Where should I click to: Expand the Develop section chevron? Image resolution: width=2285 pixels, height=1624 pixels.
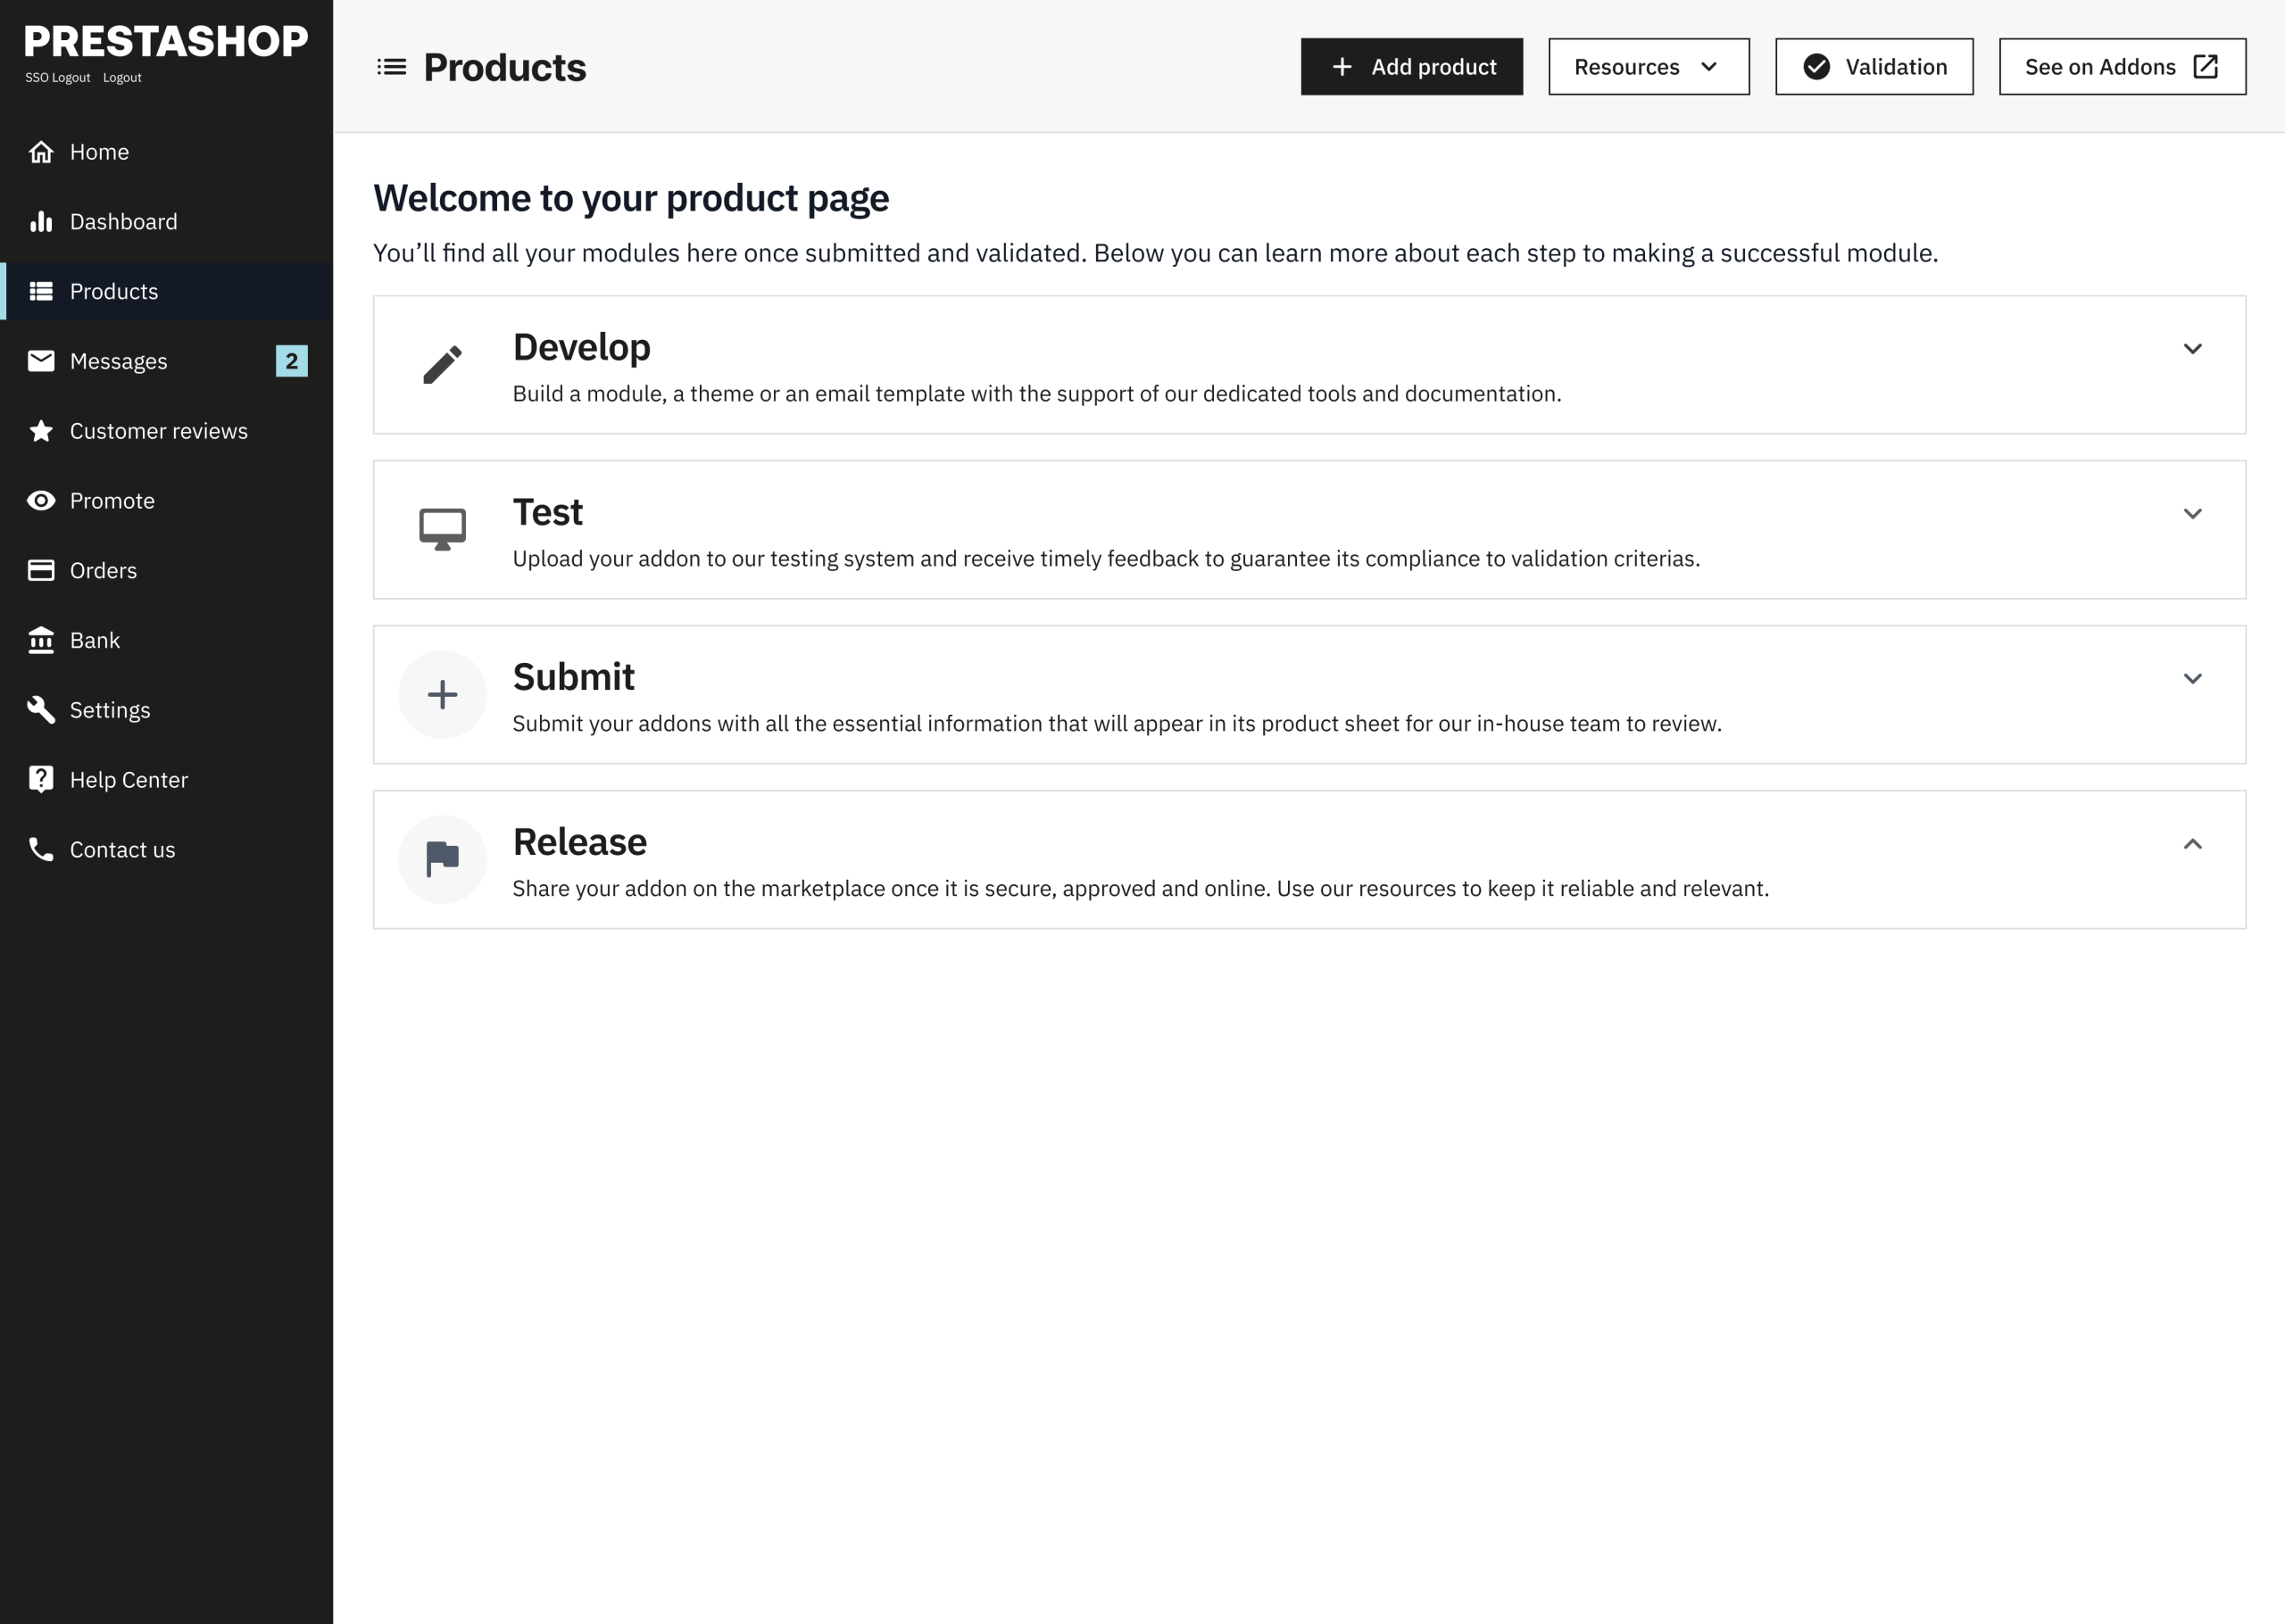click(2192, 349)
